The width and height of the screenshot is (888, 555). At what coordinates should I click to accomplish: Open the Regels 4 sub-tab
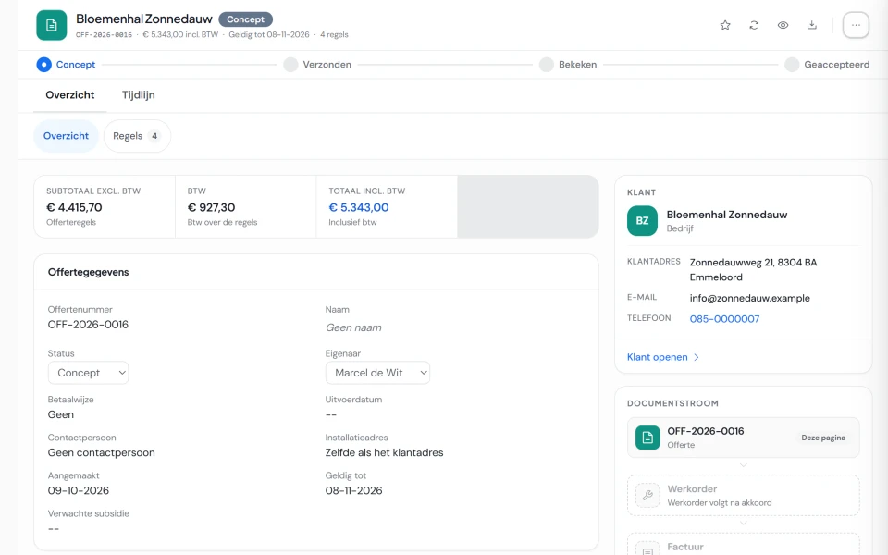coord(137,136)
